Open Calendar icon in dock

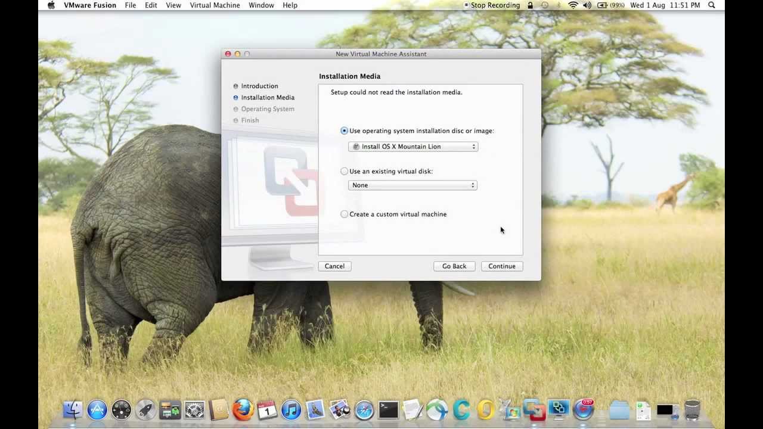(x=267, y=410)
